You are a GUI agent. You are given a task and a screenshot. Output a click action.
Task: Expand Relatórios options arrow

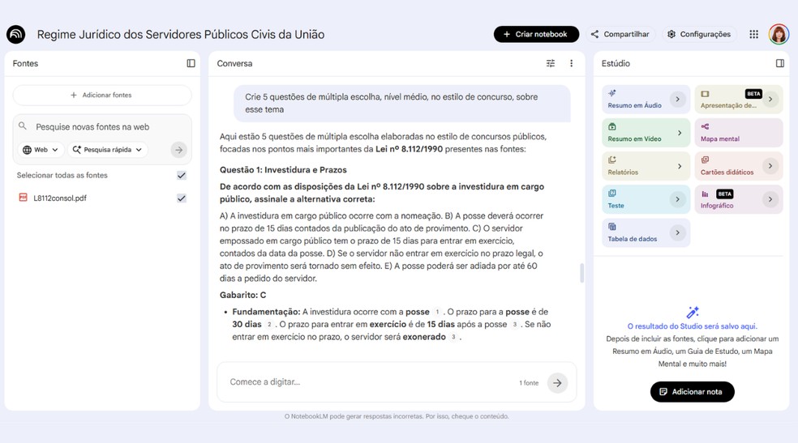pyautogui.click(x=680, y=166)
